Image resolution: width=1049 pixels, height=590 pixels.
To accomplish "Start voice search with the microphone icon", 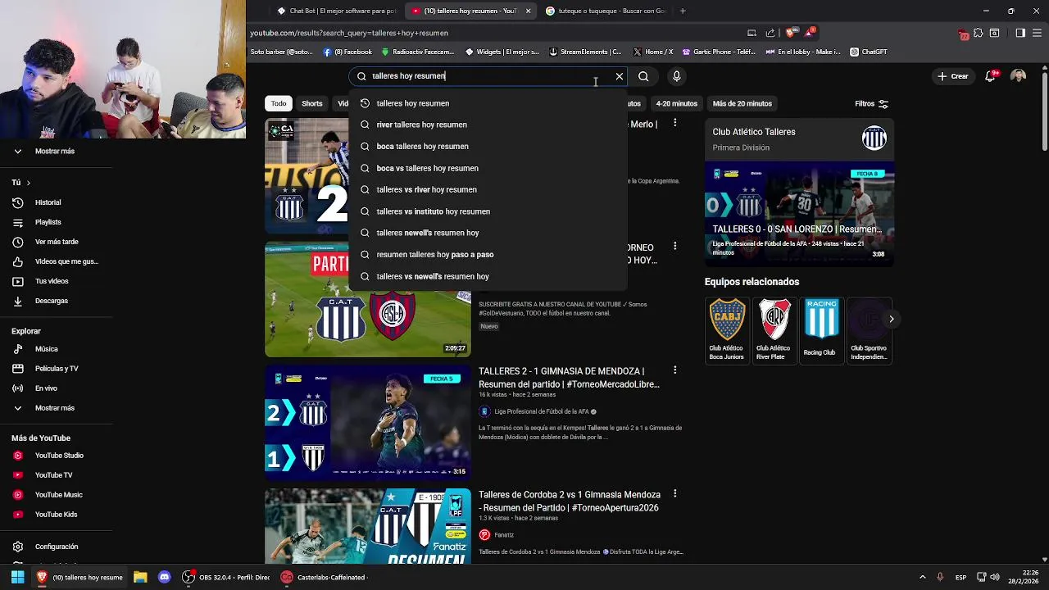I will (676, 76).
